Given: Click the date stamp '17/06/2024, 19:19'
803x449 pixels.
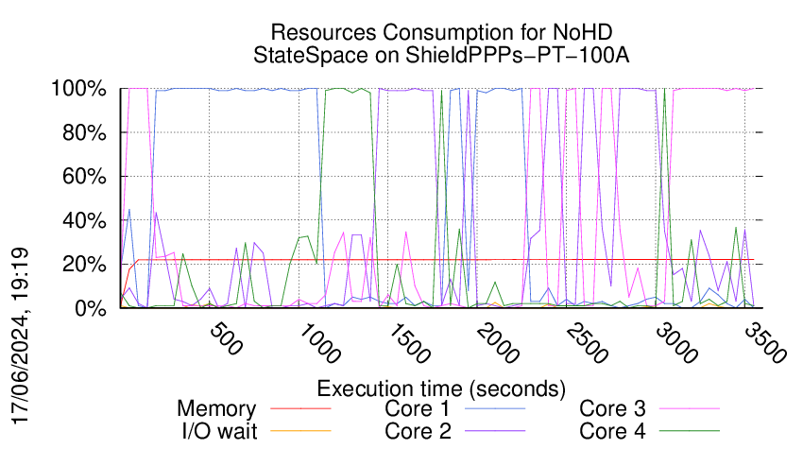Looking at the screenshot, I should [20, 337].
